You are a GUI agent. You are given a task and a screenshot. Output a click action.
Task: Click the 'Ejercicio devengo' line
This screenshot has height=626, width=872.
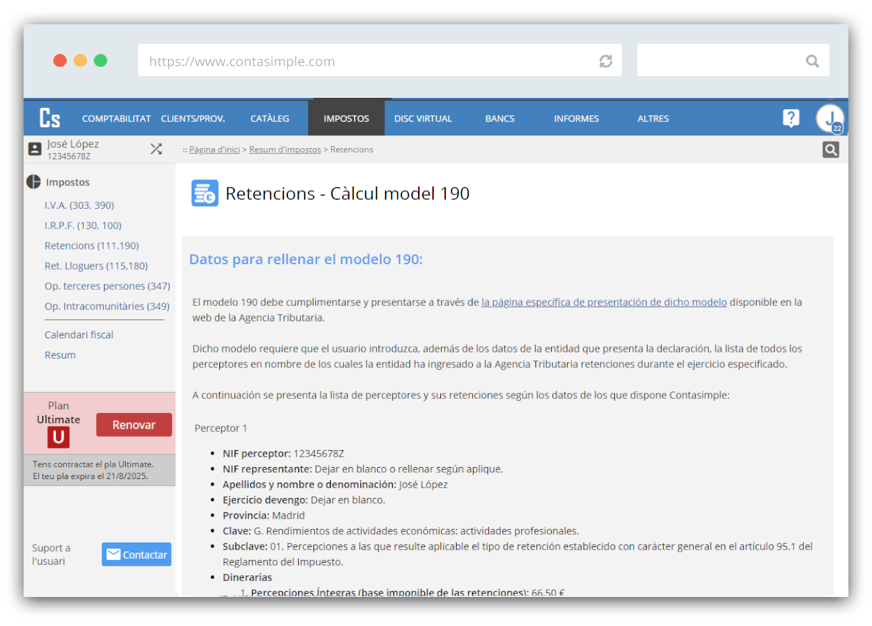click(x=304, y=500)
